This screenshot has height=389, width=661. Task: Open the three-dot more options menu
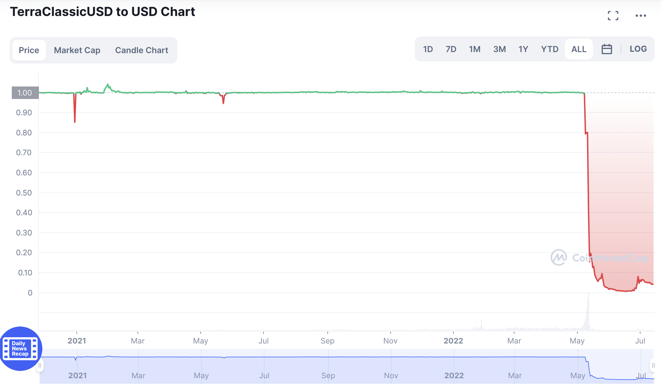tap(641, 16)
